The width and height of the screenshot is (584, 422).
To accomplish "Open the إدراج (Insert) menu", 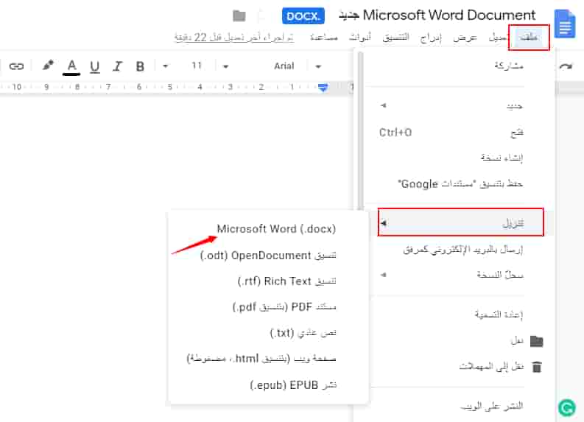I will (x=431, y=37).
